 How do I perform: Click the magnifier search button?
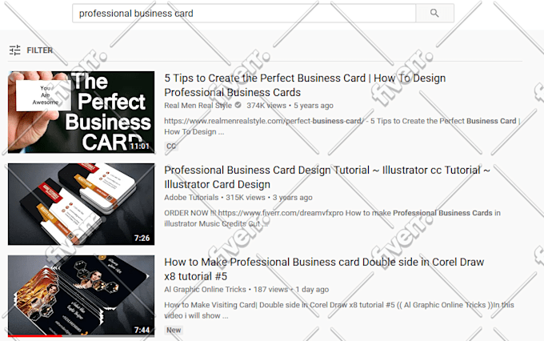click(x=434, y=13)
